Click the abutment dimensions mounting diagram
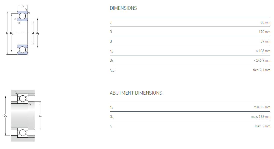Viewport: 274px width, 149px height. coord(23,116)
